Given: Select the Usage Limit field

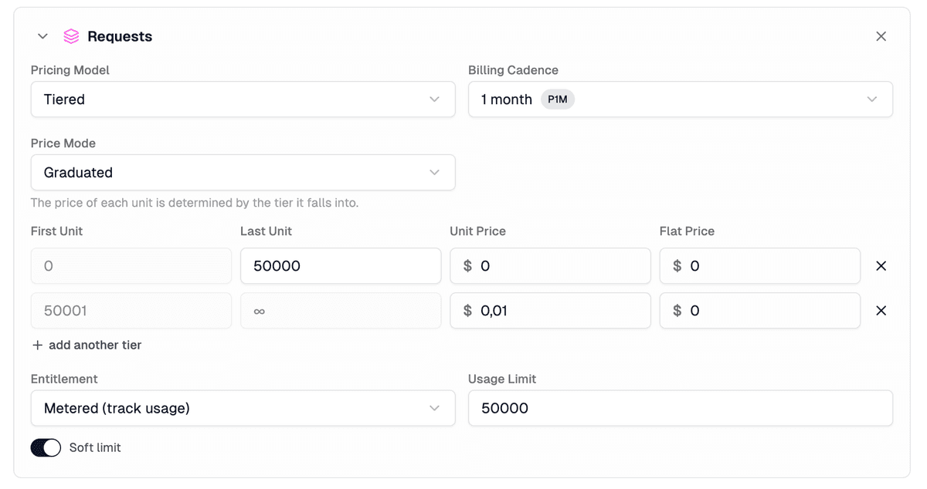Looking at the screenshot, I should click(680, 408).
